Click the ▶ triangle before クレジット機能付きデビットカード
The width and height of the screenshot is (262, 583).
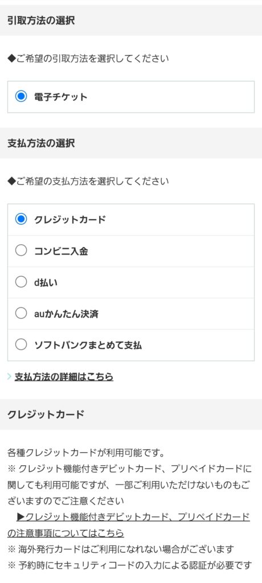21,517
